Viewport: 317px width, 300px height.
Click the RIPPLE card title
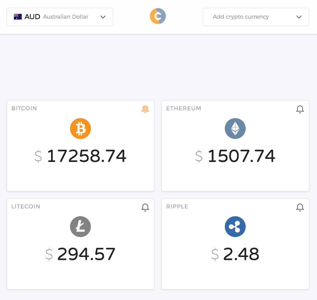(x=177, y=207)
